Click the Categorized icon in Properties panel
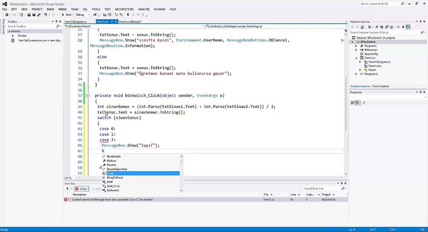 point(353,103)
